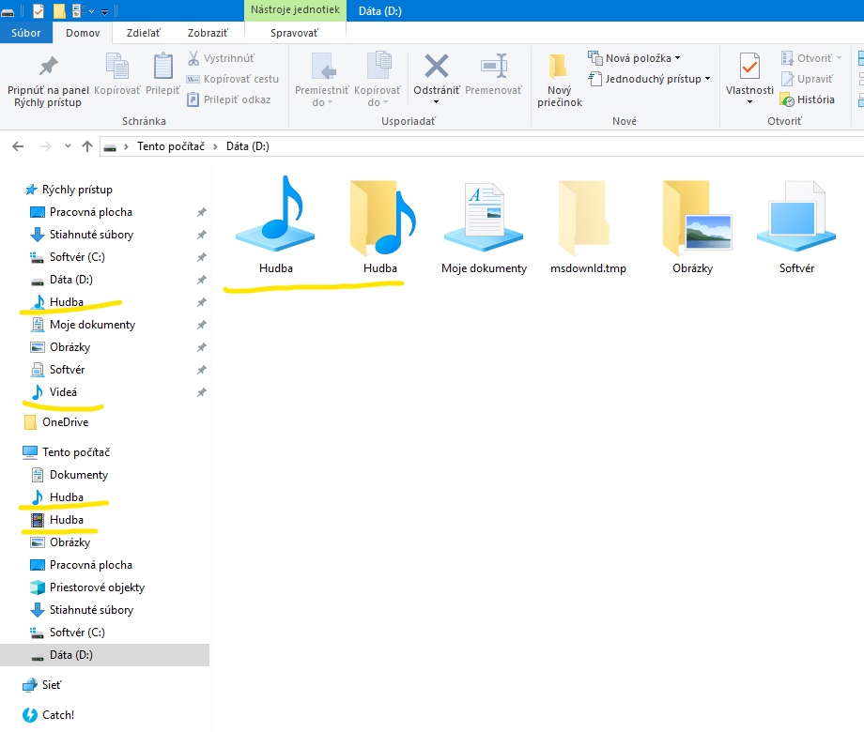
Task: Click the Premenovať button
Action: (493, 74)
